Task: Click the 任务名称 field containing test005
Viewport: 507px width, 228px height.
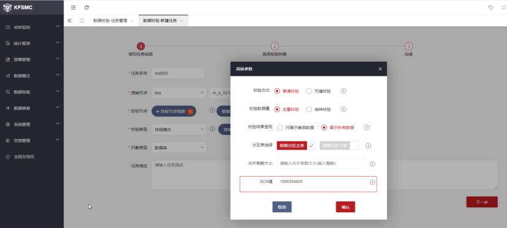Action: pyautogui.click(x=178, y=73)
